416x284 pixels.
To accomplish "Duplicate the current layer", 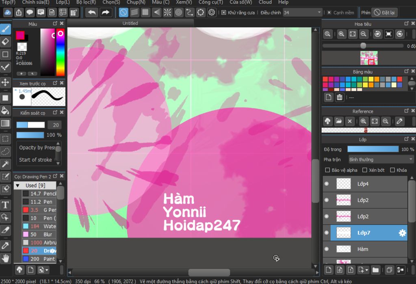I will pyautogui.click(x=389, y=270).
